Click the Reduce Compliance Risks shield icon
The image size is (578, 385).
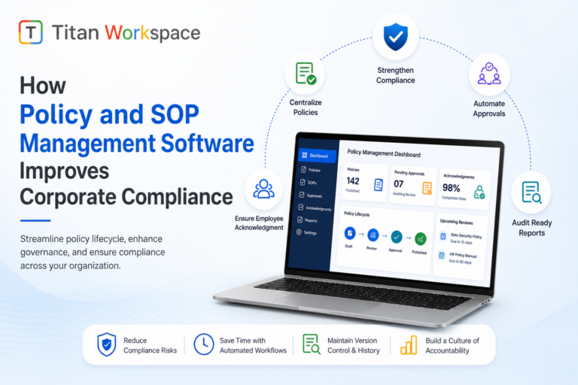[x=107, y=344]
